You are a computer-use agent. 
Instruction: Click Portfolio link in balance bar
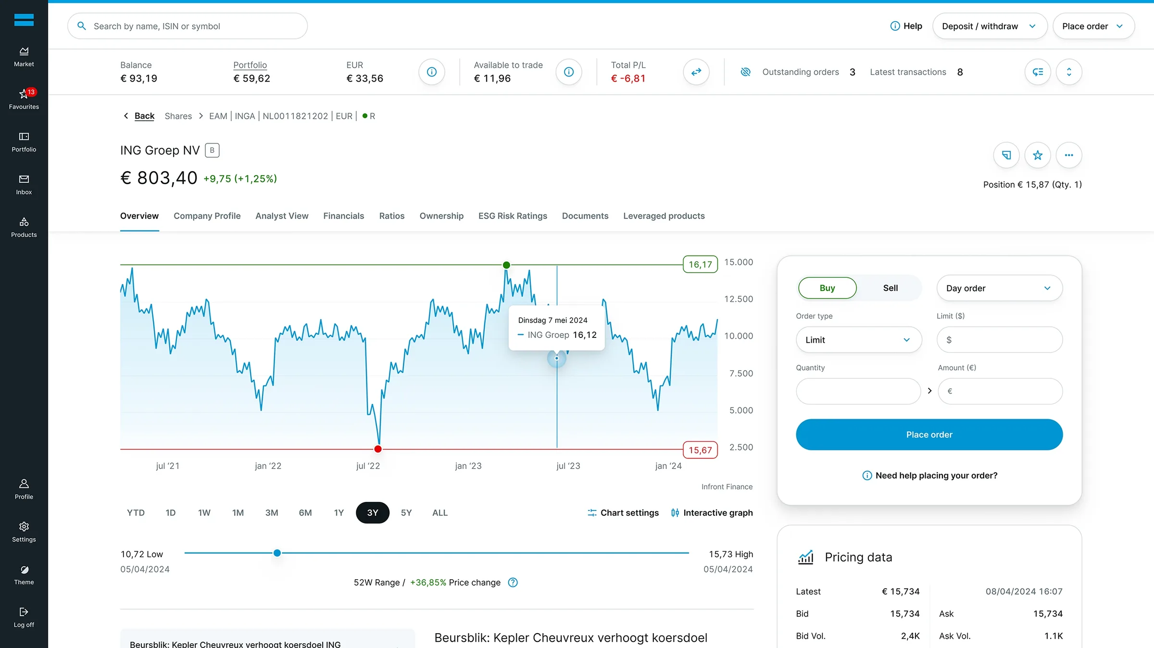point(250,65)
